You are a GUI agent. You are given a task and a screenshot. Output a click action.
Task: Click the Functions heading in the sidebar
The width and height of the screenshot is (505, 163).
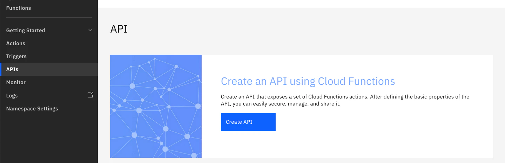click(19, 8)
